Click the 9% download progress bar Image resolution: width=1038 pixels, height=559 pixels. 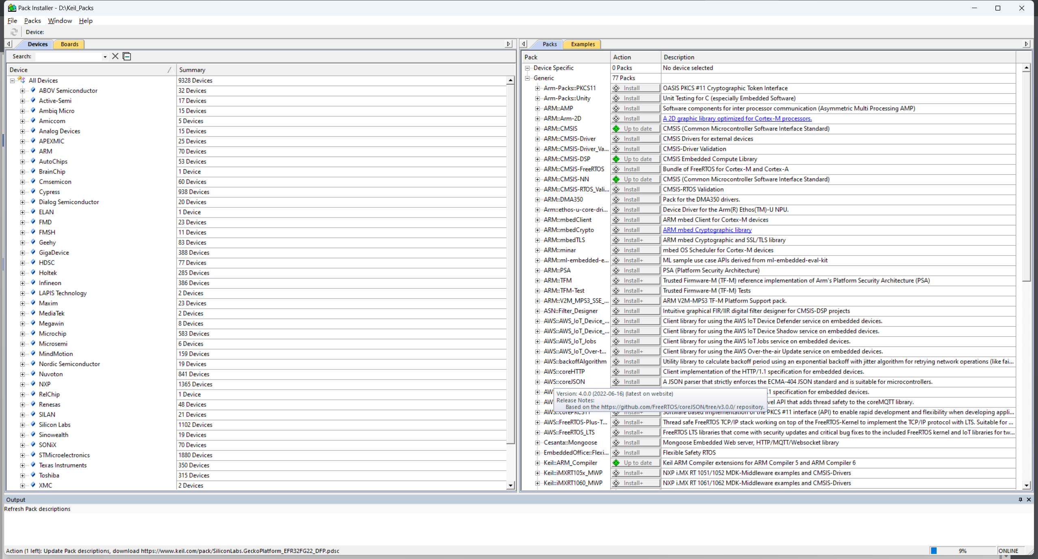click(x=963, y=551)
